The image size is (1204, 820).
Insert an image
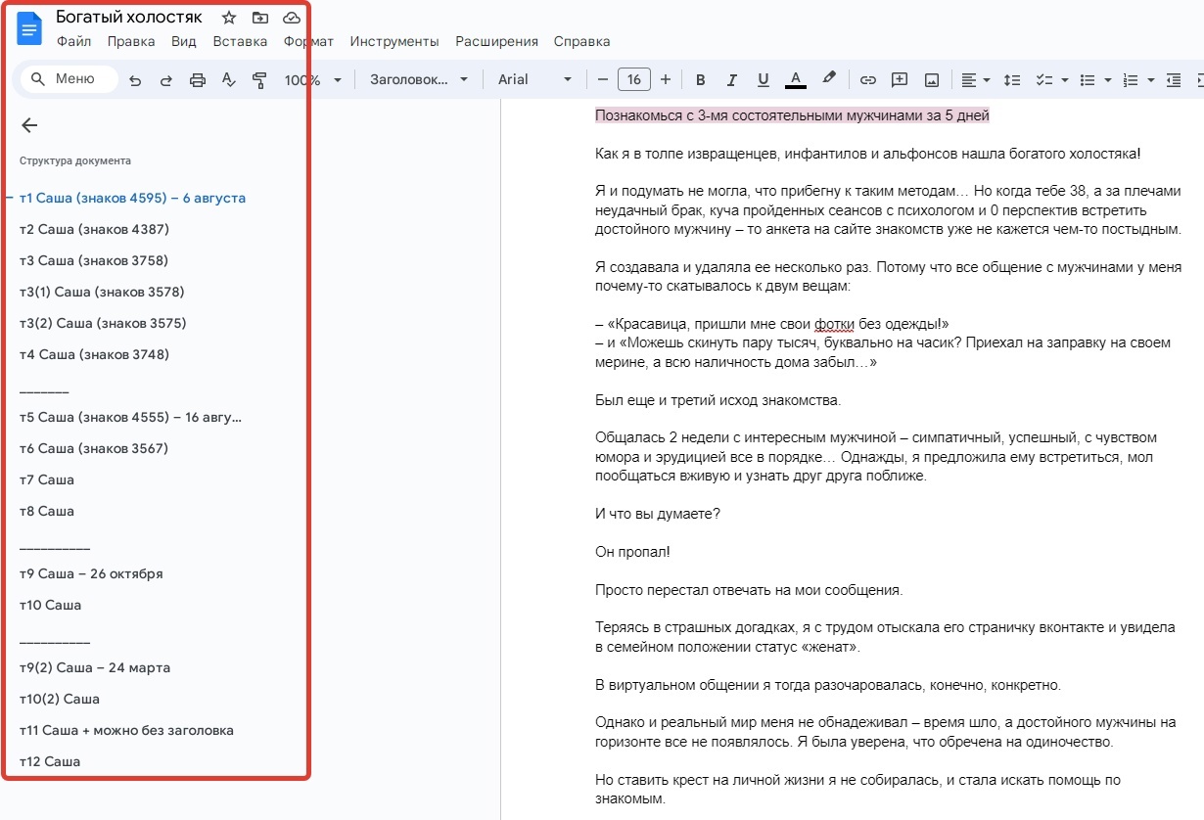[x=932, y=80]
